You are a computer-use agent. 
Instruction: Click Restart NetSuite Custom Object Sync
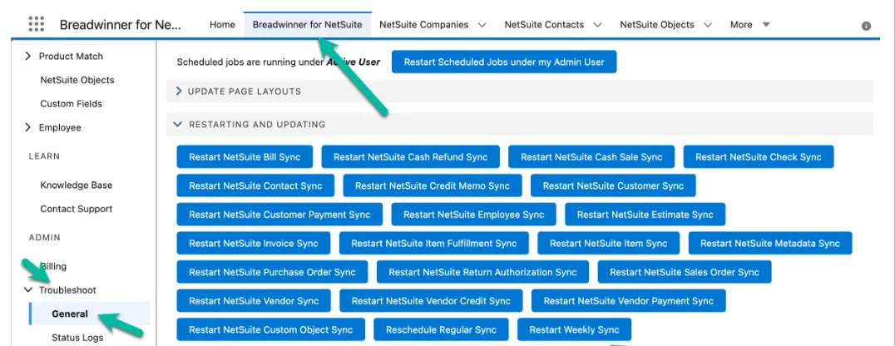tap(271, 330)
